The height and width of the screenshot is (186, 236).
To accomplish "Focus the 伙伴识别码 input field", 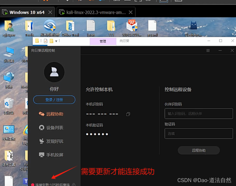I will click(x=199, y=114).
